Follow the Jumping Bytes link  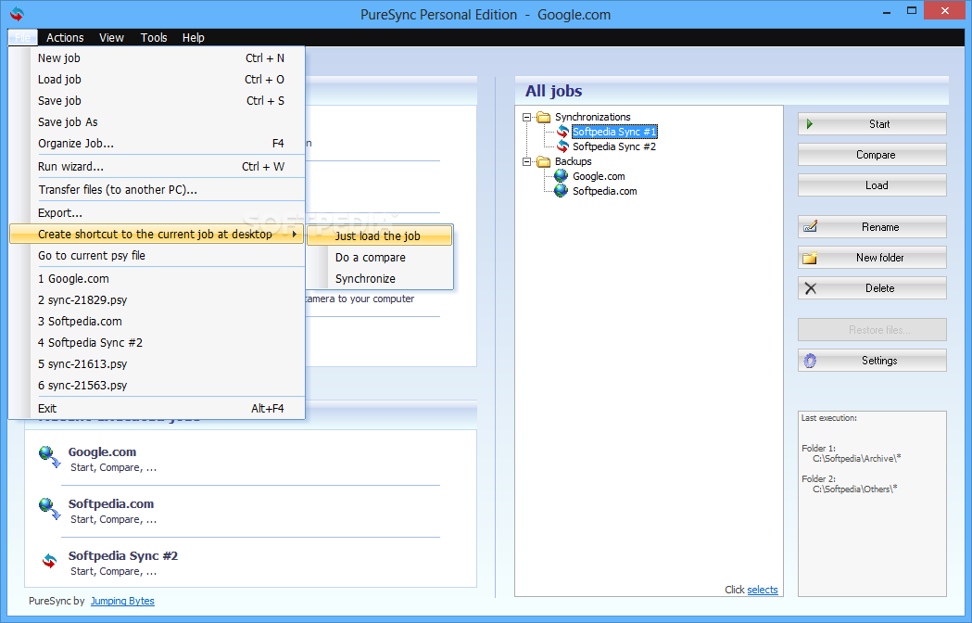[122, 601]
